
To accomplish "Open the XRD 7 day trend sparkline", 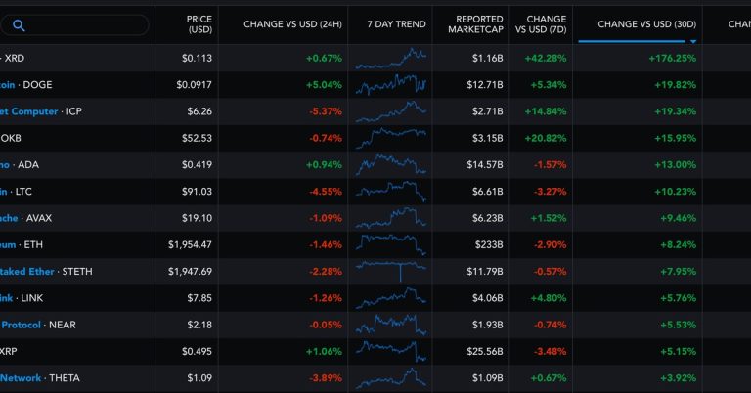I will [391, 58].
